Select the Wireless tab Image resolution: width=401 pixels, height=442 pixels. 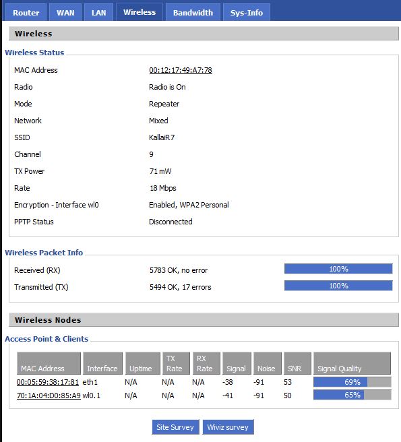[x=140, y=12]
